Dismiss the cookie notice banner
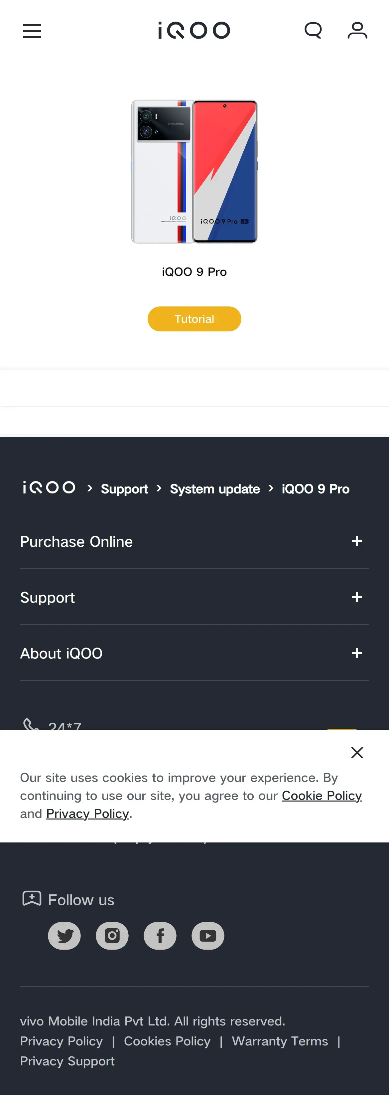 pos(357,752)
